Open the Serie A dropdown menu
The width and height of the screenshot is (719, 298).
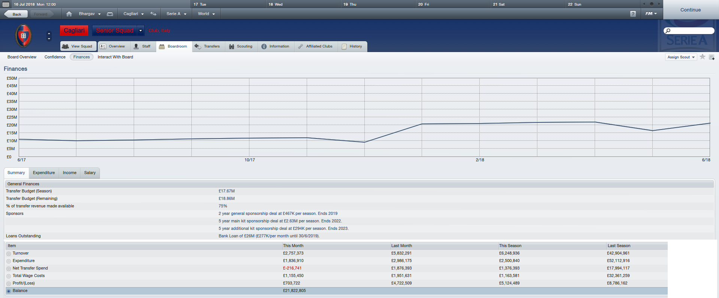[x=176, y=14]
